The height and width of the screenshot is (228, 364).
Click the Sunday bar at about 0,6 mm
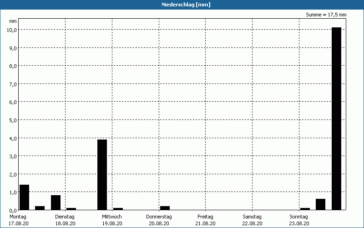tap(321, 204)
